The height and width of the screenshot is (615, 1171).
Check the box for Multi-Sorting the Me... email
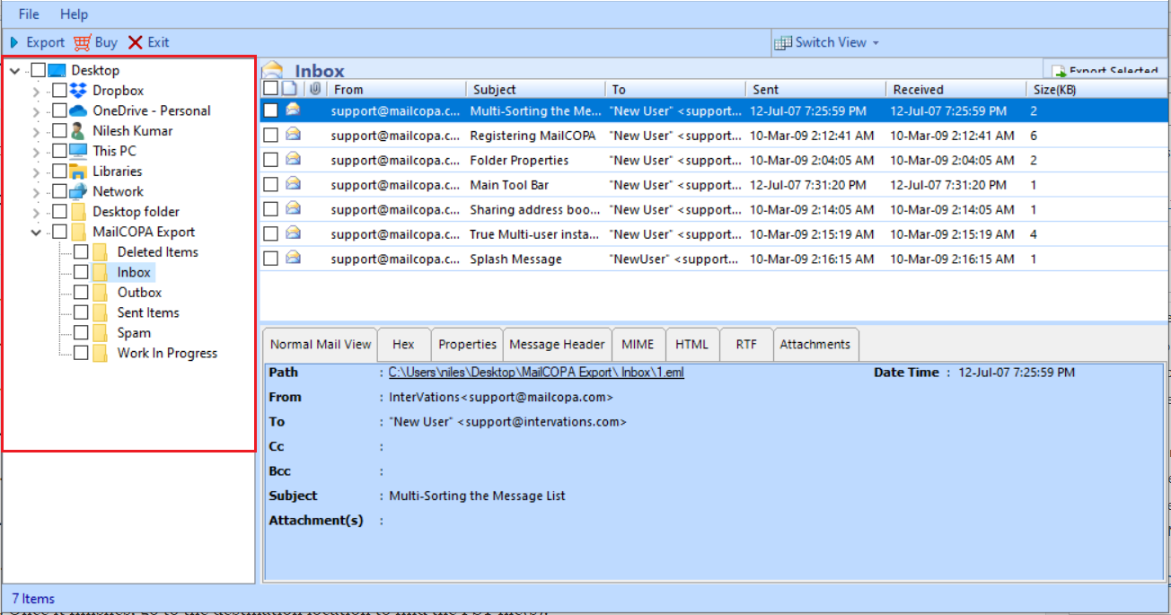[270, 110]
